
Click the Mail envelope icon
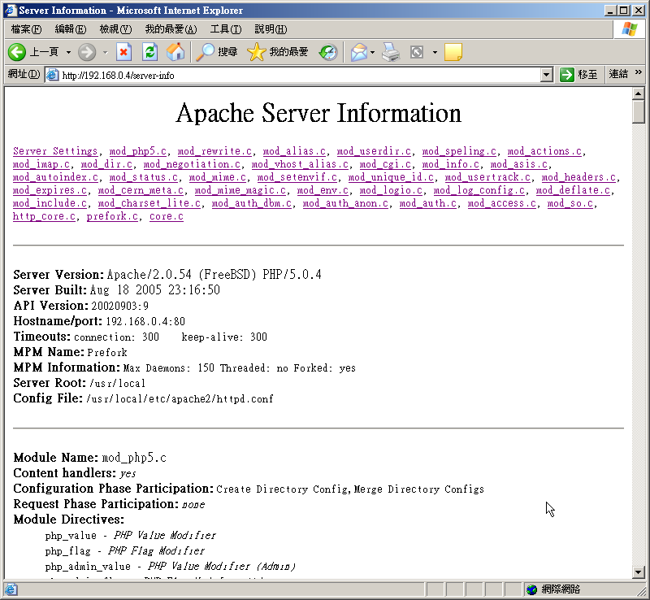(x=358, y=52)
